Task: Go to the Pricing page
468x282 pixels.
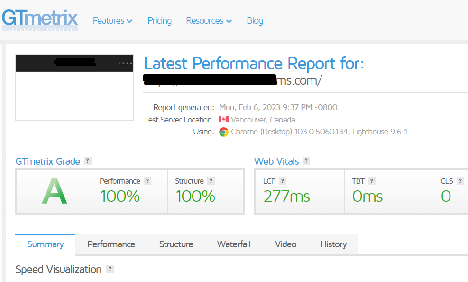Action: tap(159, 21)
